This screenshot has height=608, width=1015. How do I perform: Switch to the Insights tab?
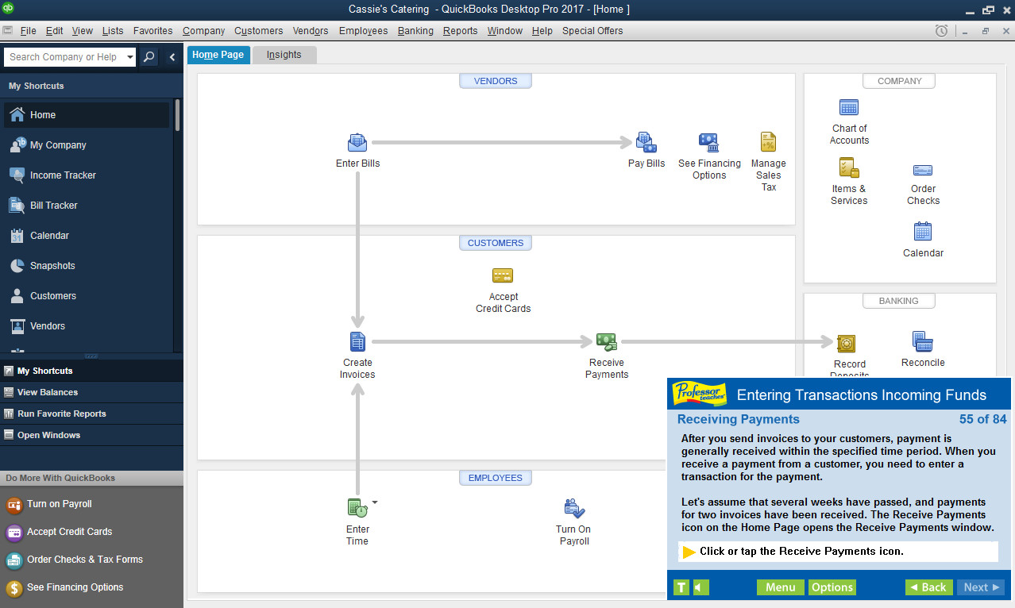(x=284, y=55)
